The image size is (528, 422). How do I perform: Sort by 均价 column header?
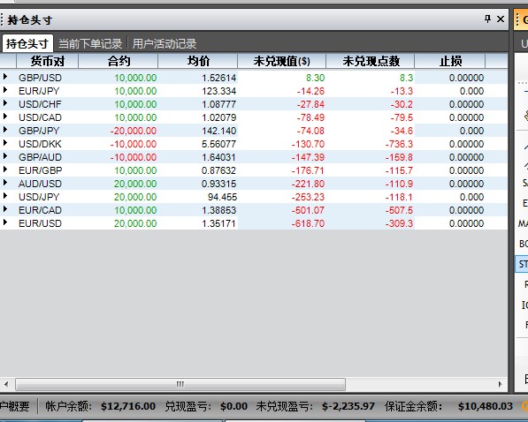pyautogui.click(x=198, y=61)
